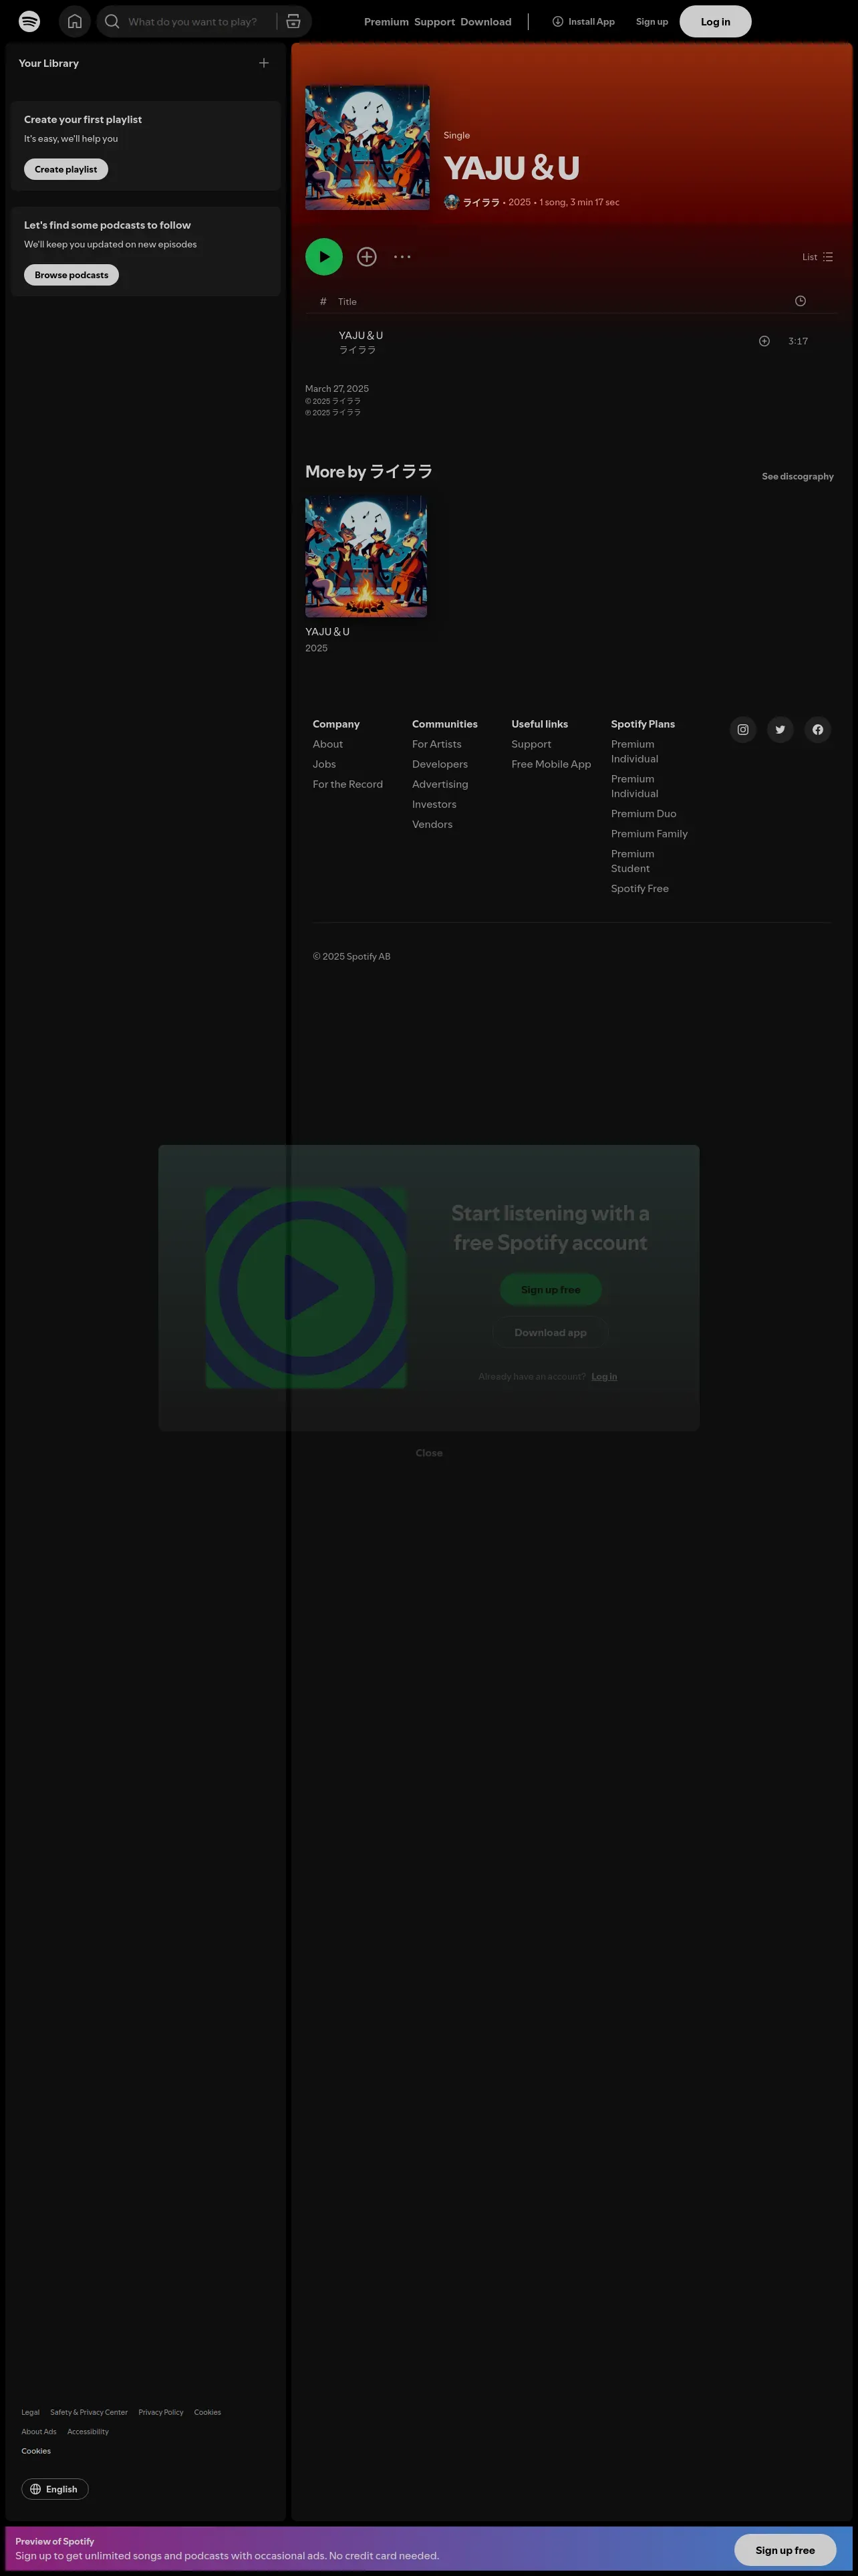858x2576 pixels.
Task: Click the duration clock column icon
Action: pyautogui.click(x=800, y=301)
